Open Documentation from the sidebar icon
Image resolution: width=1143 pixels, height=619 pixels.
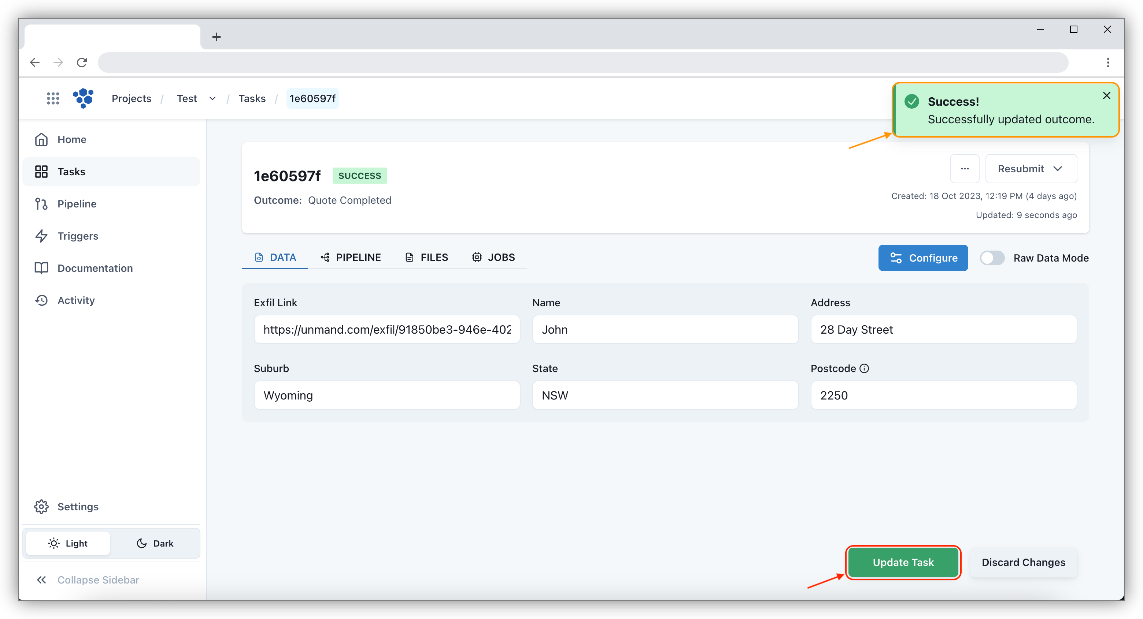click(41, 268)
